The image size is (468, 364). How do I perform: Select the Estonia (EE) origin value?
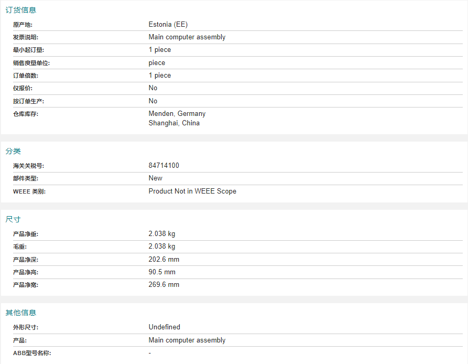coord(168,25)
